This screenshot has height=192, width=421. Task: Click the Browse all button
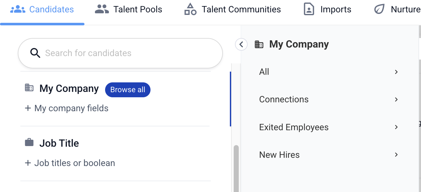[128, 90]
